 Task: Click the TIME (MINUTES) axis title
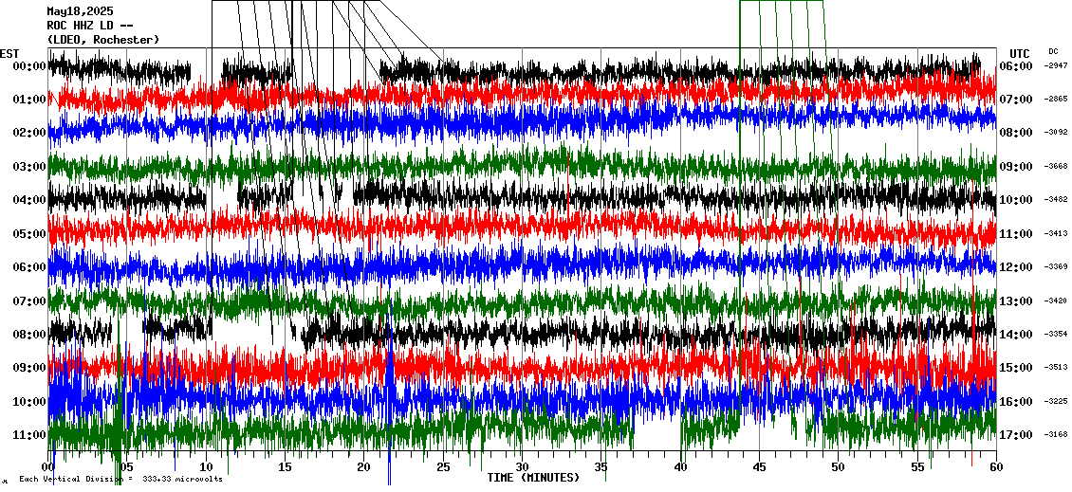tap(533, 478)
